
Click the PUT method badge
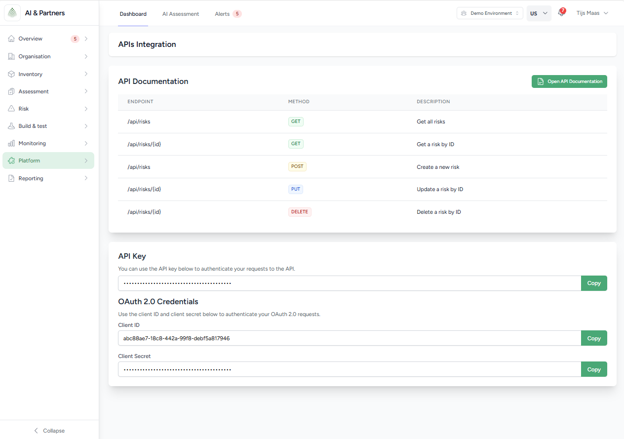(x=295, y=189)
